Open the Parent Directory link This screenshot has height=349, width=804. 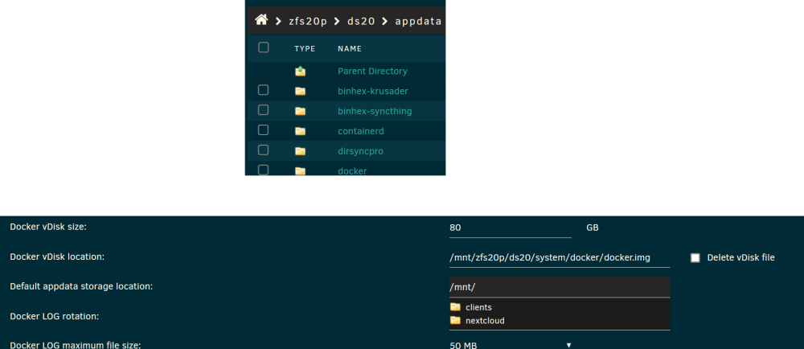tap(372, 72)
